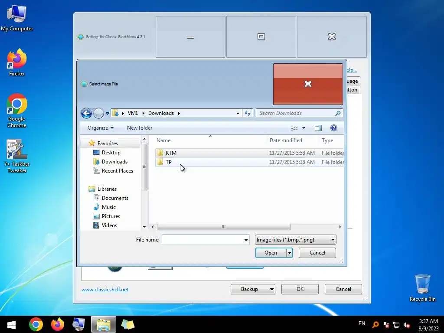Click the refresh button by address bar
This screenshot has width=444, height=333.
pos(248,113)
